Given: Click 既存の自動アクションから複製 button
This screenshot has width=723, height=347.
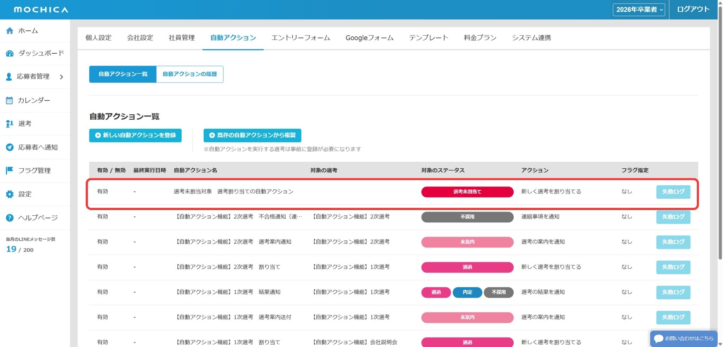Looking at the screenshot, I should point(252,135).
